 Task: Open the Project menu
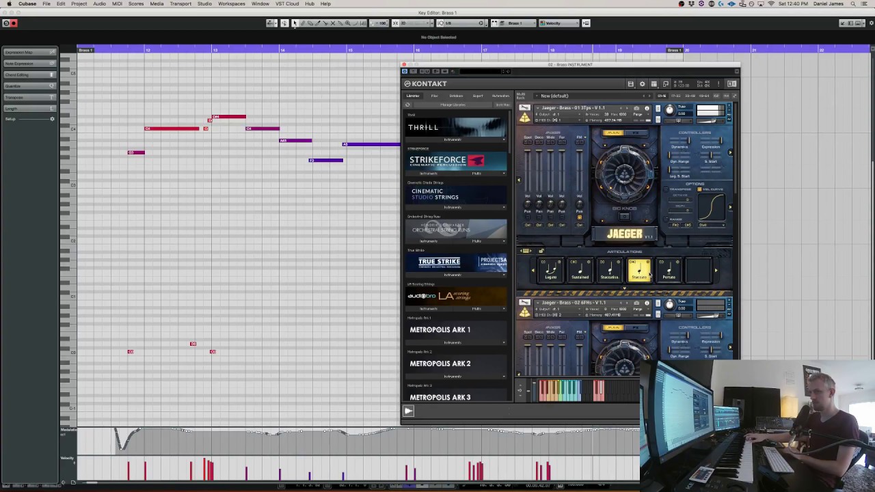79,4
